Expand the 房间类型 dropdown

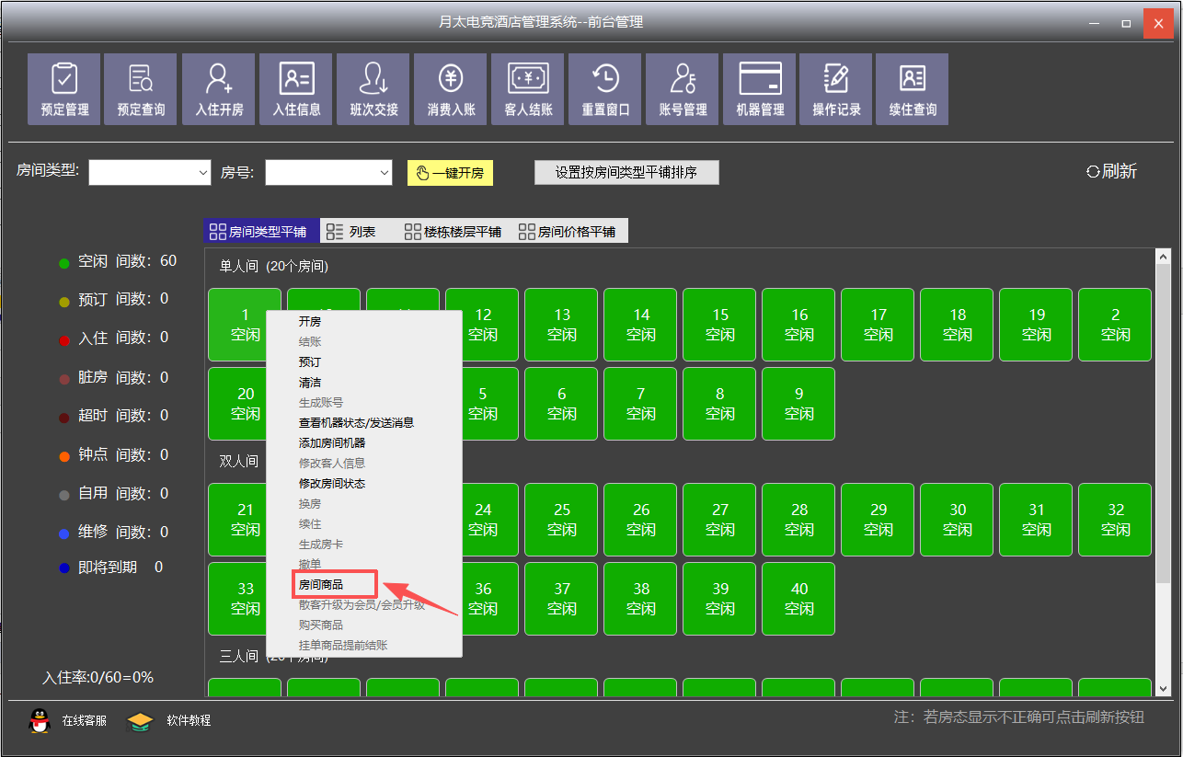[203, 173]
